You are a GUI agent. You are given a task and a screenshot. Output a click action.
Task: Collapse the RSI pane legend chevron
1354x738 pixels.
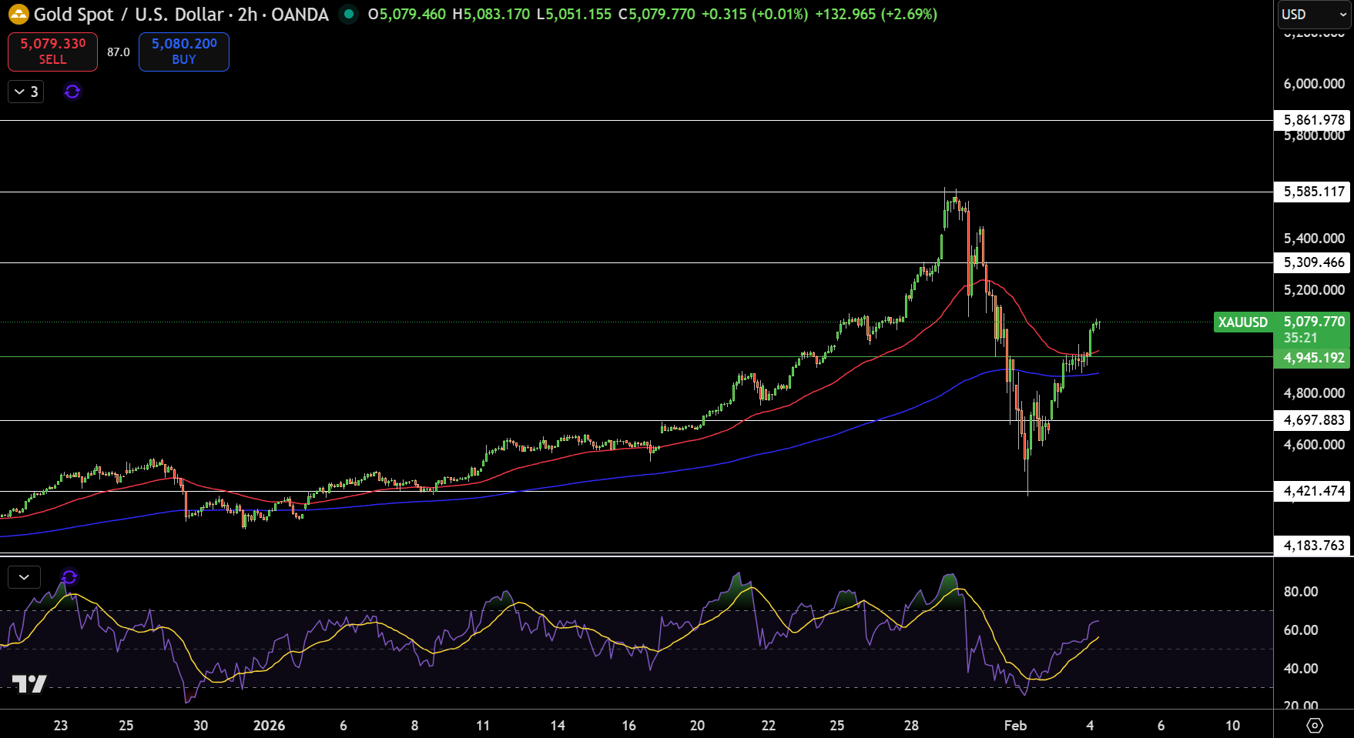tap(24, 577)
